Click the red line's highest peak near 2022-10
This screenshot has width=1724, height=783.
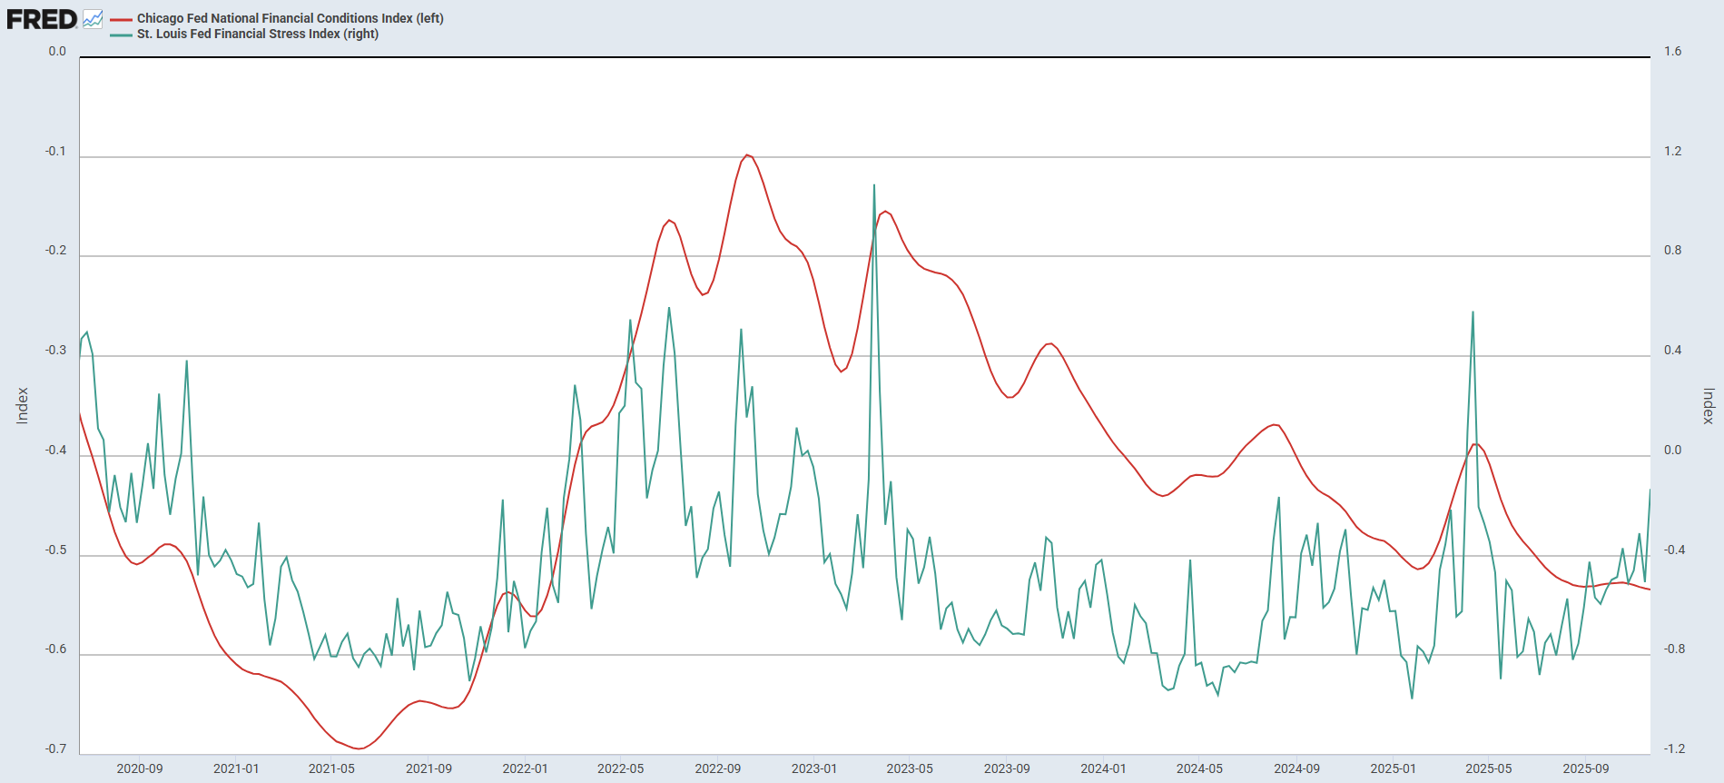pos(747,155)
